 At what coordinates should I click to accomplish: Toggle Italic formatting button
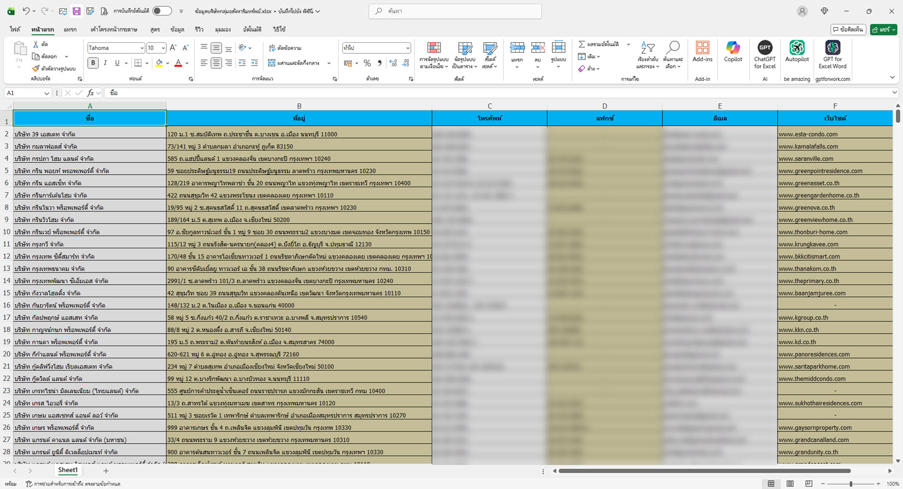click(105, 63)
